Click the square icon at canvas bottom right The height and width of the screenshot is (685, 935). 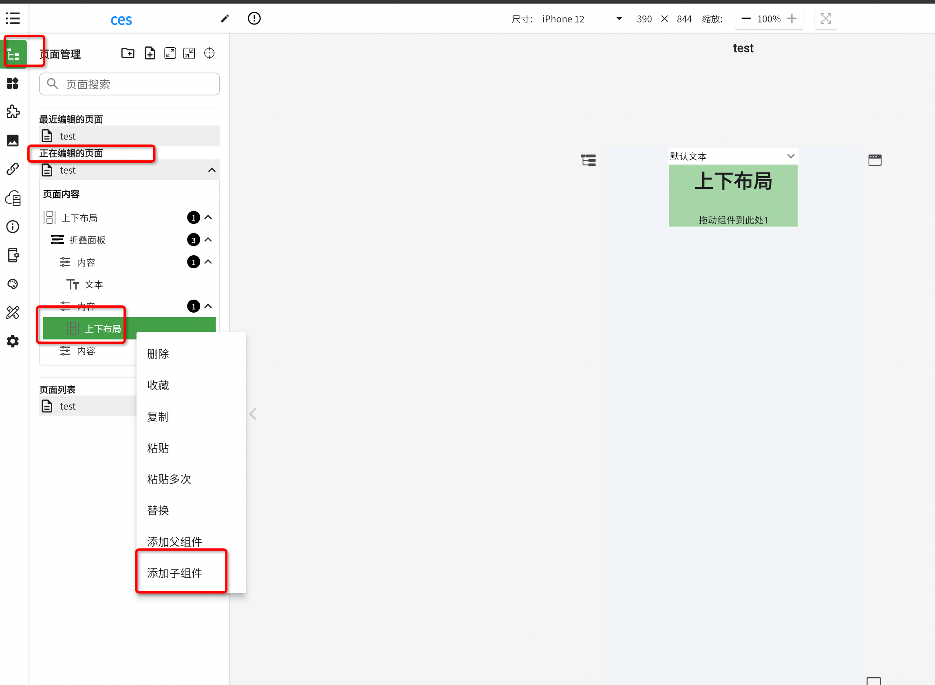[x=873, y=681]
